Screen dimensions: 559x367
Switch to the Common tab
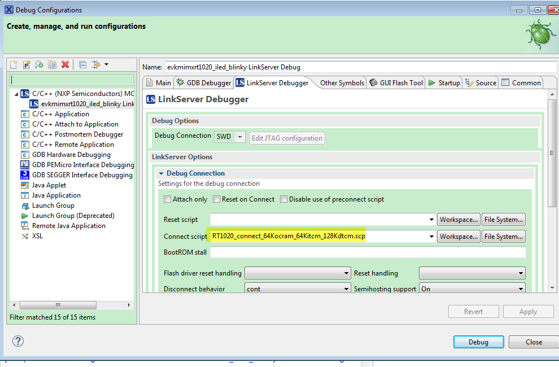click(521, 83)
